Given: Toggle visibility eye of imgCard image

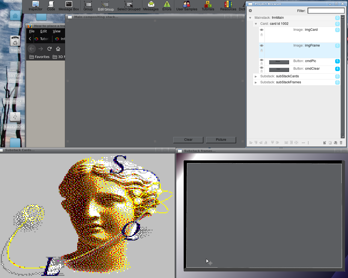Looking at the screenshot, I should click(261, 30).
